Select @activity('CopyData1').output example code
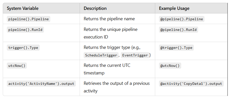 coord(191,84)
